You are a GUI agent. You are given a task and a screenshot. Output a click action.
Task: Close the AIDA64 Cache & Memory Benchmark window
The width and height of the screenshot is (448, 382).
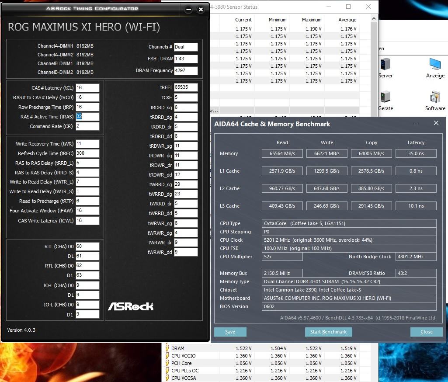pos(436,123)
